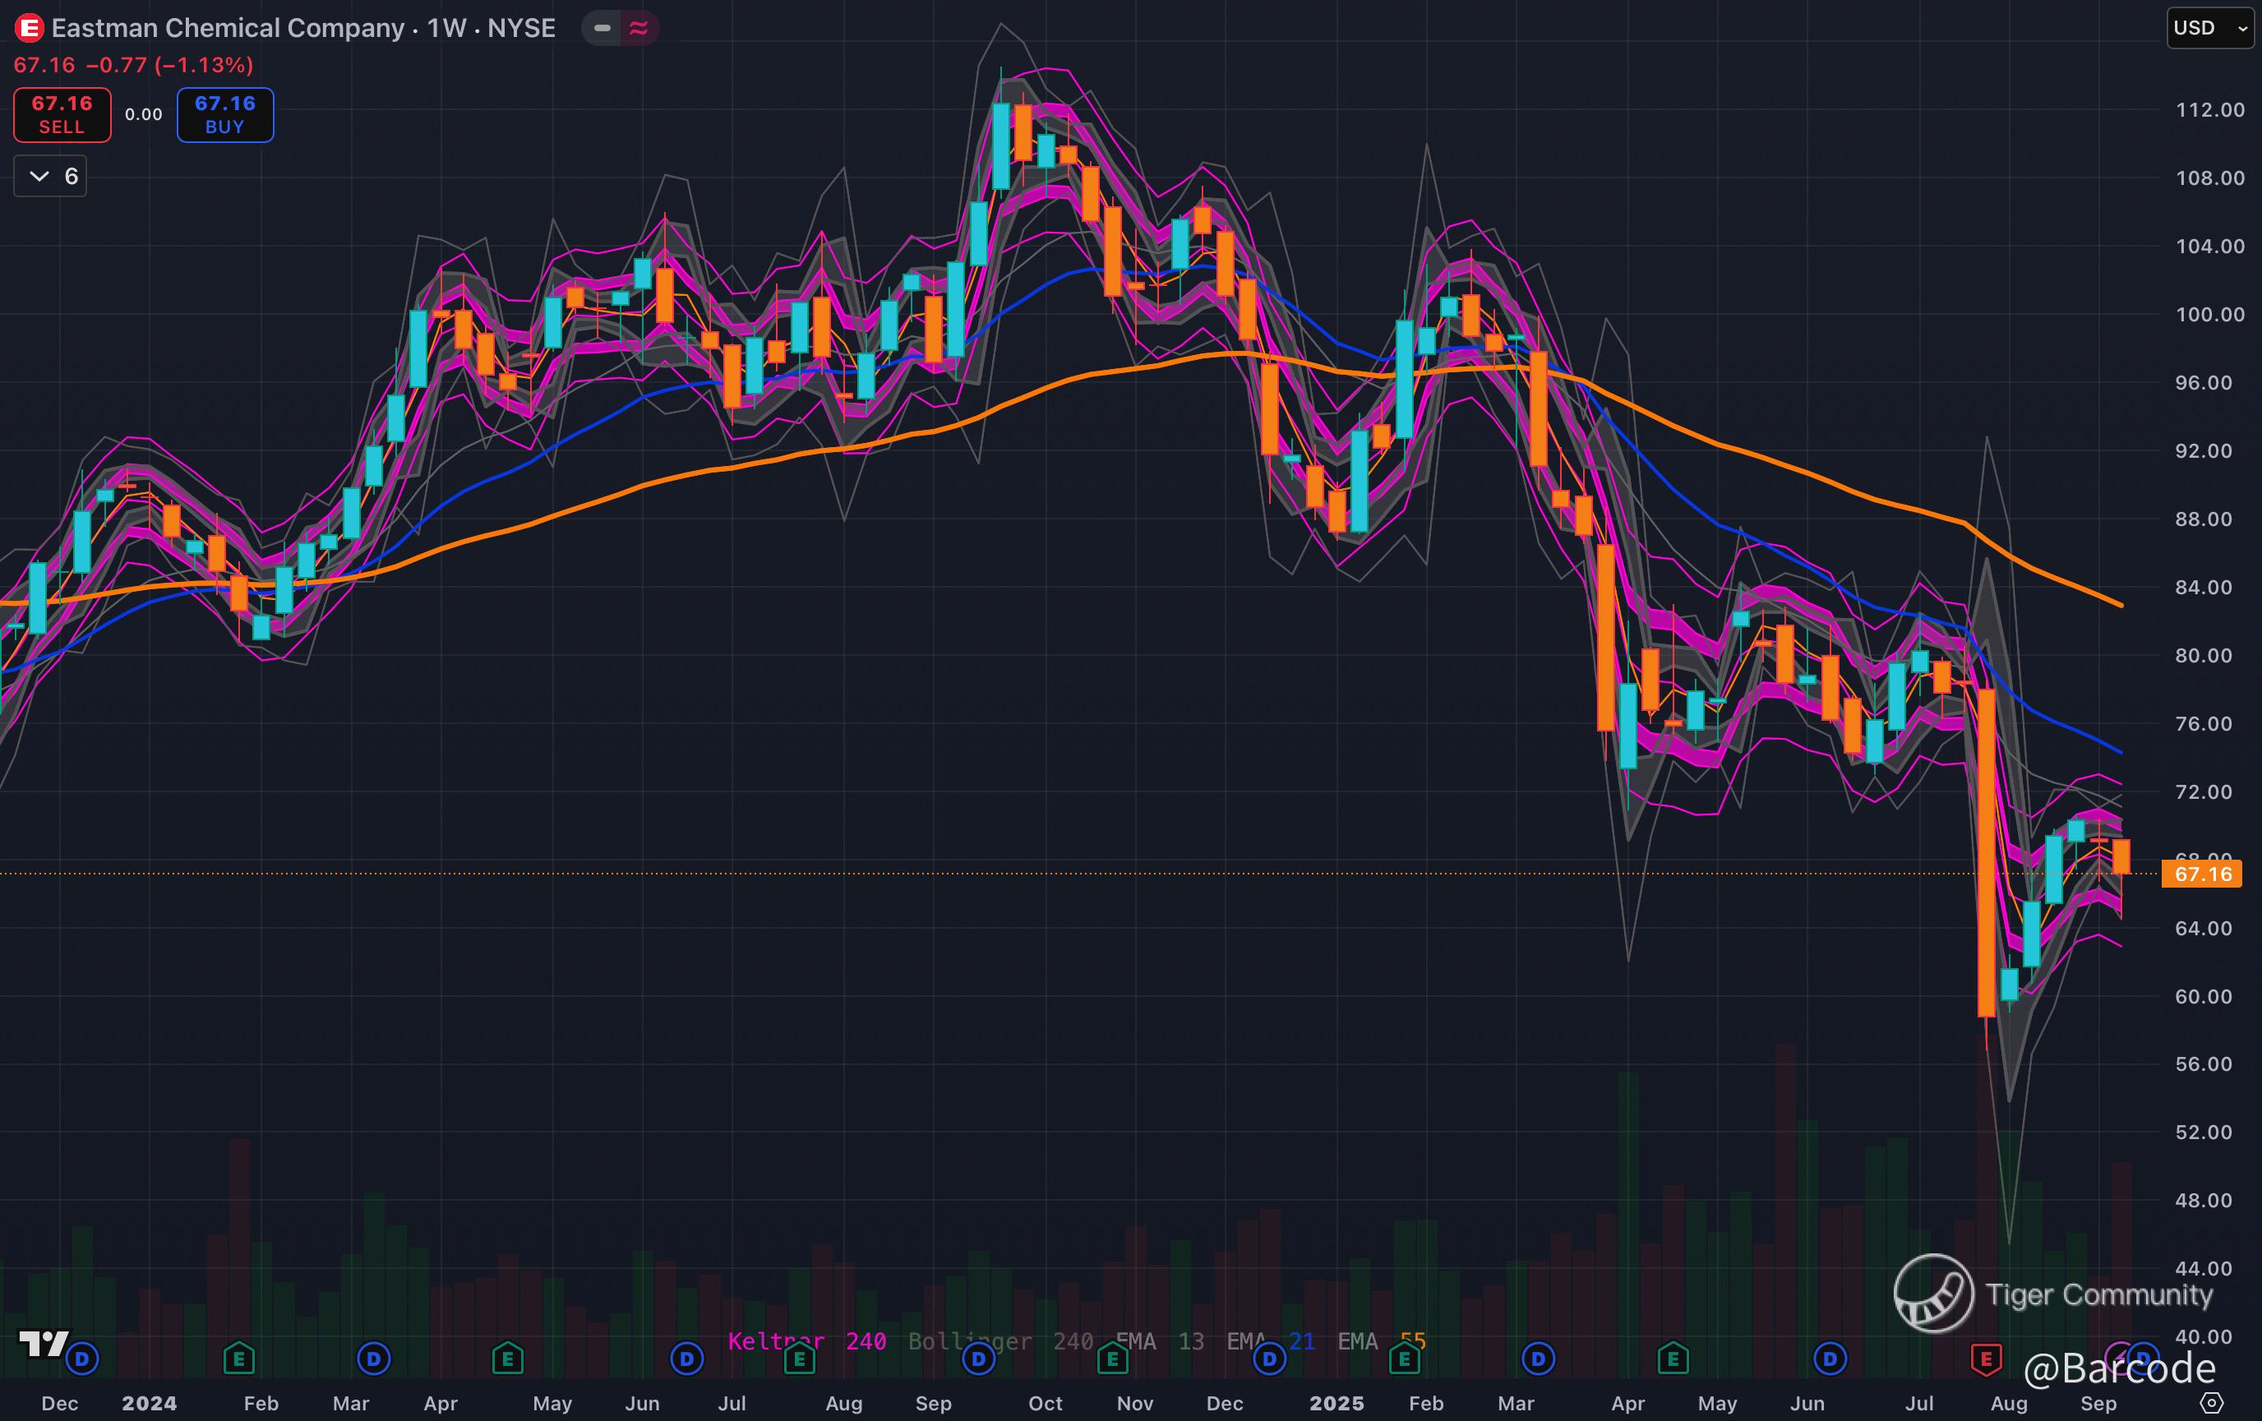This screenshot has height=1421, width=2262.
Task: Click the dividend marker near June 2025
Action: [x=1829, y=1359]
